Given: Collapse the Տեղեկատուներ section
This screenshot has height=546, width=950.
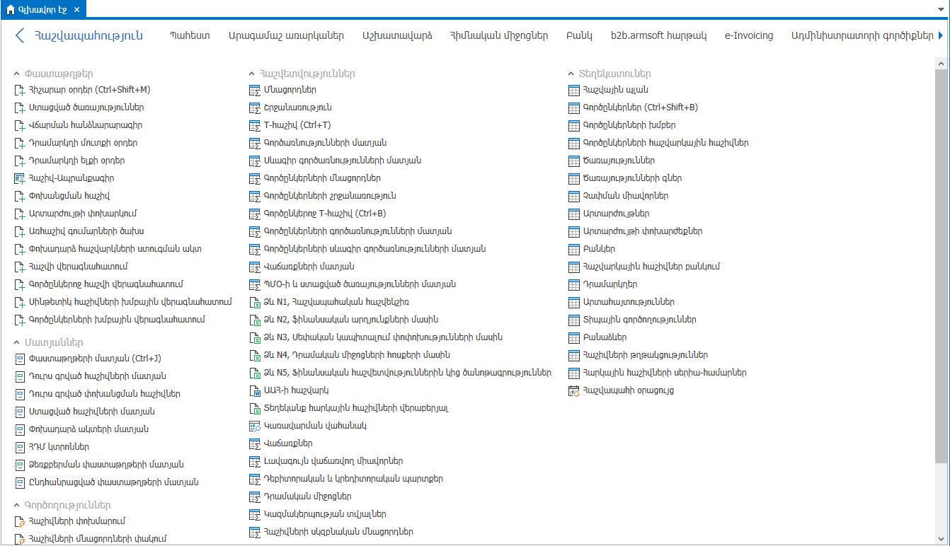Looking at the screenshot, I should point(571,74).
